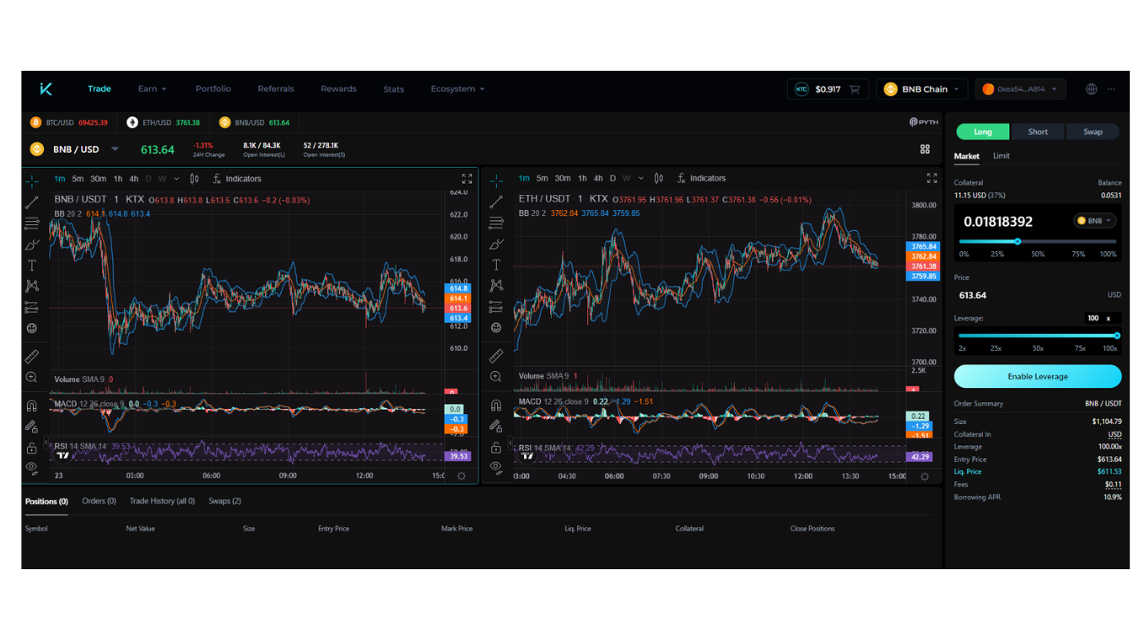
Task: Open prediction and measurement tools in BNB chart
Action: 31,307
